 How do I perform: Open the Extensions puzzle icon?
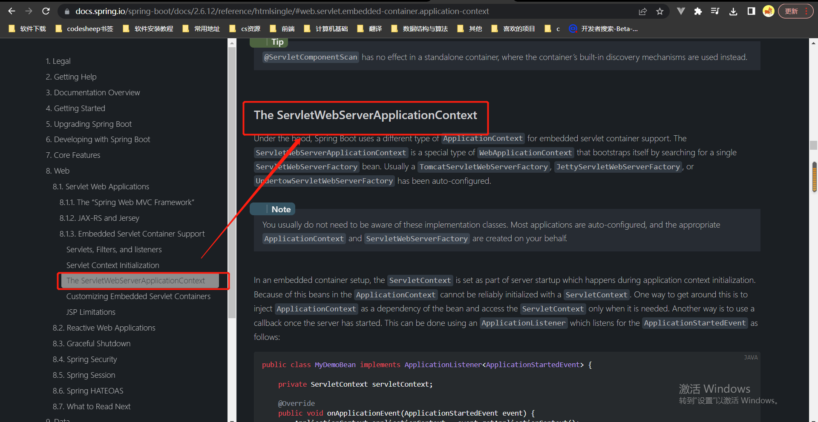[x=698, y=11]
